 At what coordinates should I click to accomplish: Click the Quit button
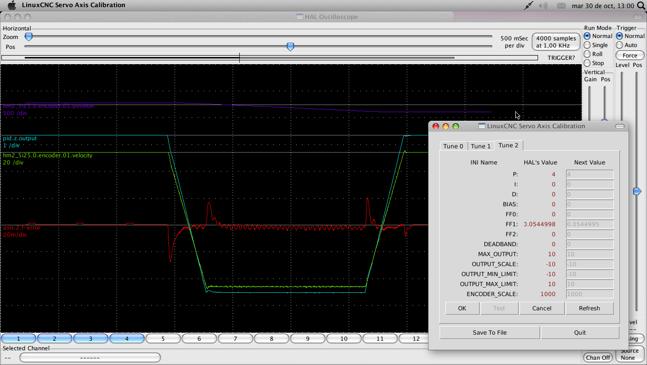click(580, 332)
